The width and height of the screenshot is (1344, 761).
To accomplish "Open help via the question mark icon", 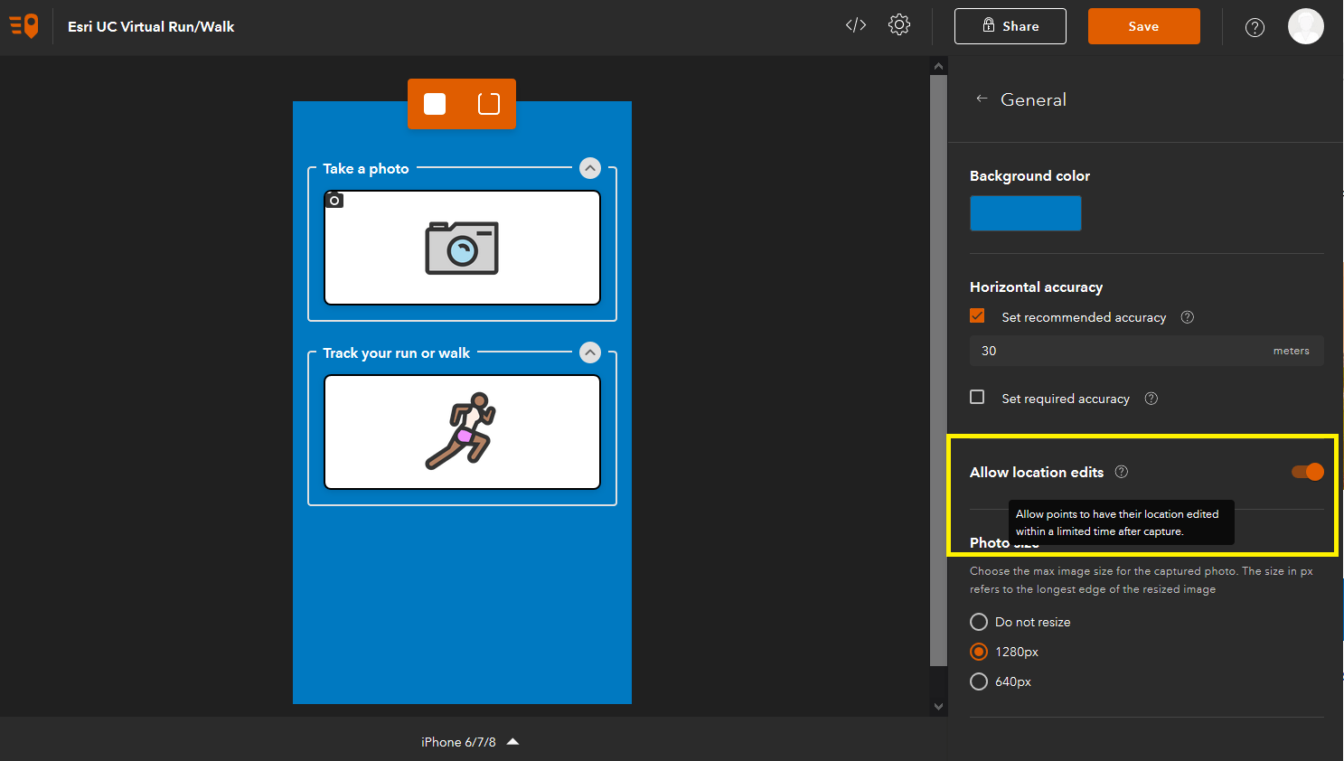I will 1255,26.
